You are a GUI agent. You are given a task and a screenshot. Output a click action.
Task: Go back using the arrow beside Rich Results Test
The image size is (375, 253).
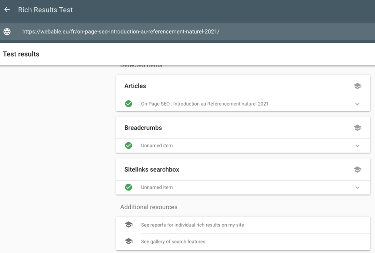pyautogui.click(x=7, y=9)
